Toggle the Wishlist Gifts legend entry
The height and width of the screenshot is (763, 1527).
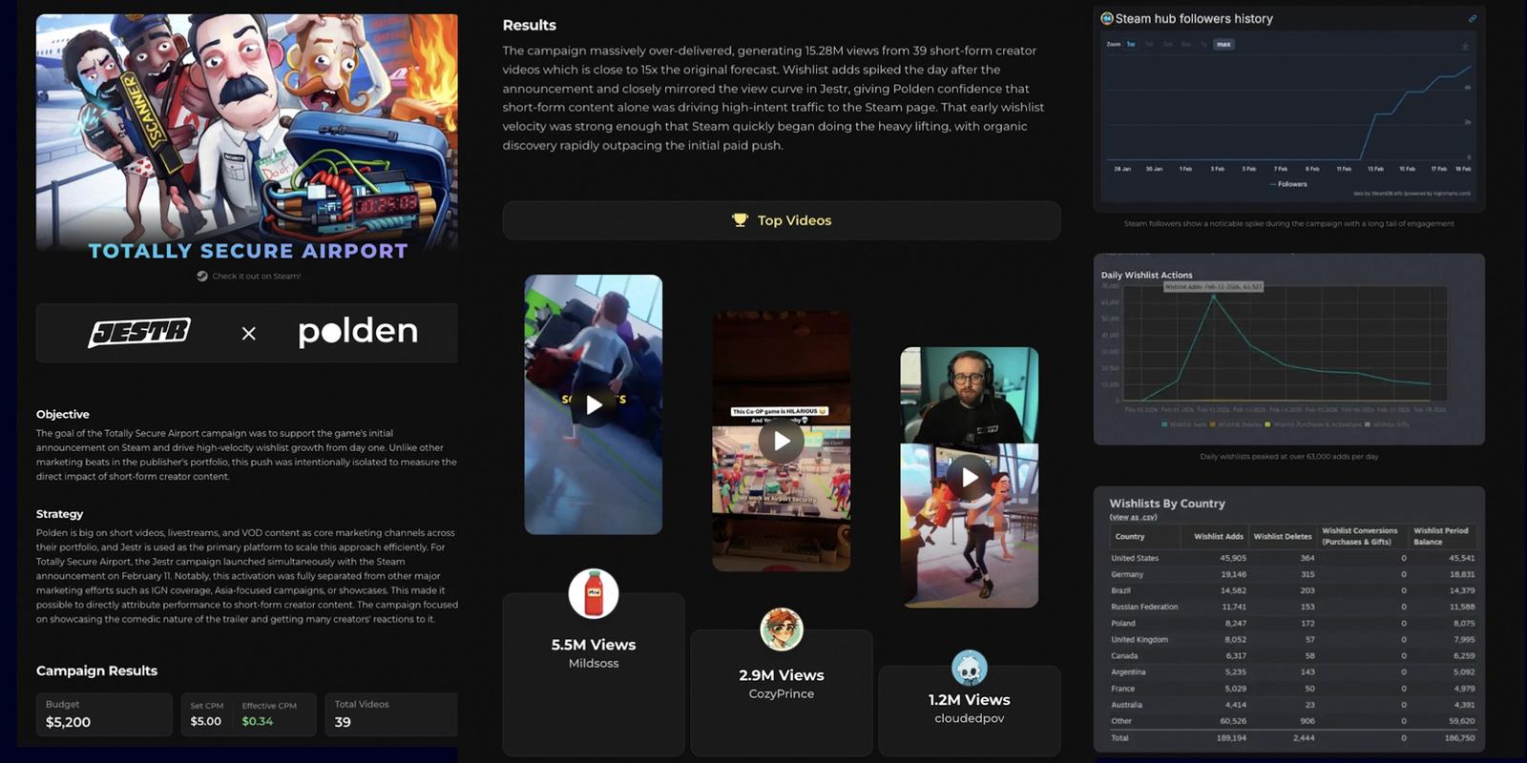click(x=1388, y=424)
